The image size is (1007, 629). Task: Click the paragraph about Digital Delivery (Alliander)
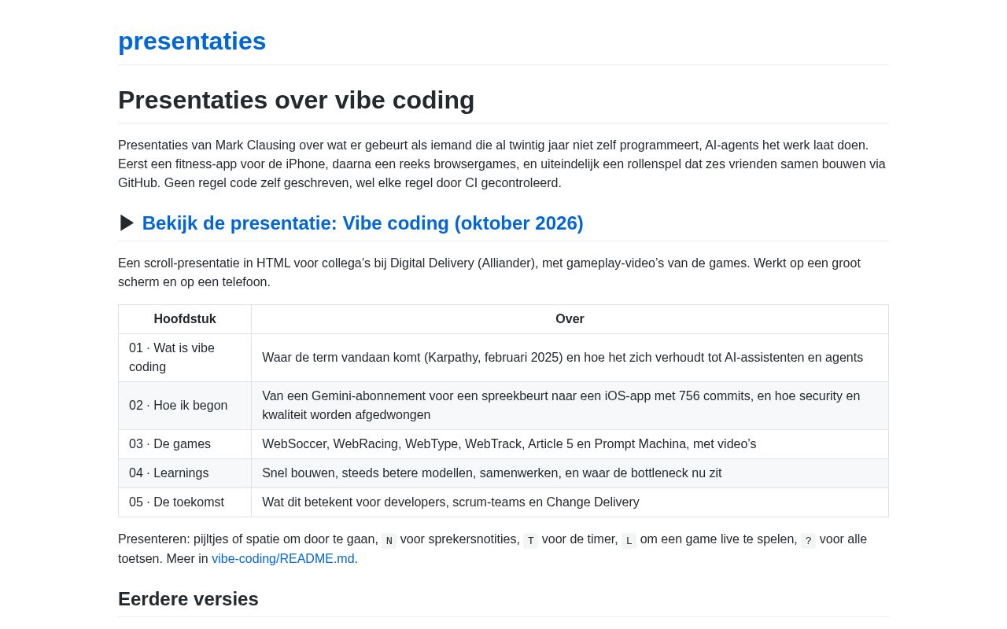pos(503,273)
